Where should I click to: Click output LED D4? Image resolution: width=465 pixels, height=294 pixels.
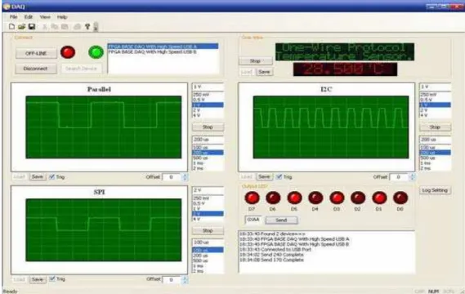click(315, 198)
